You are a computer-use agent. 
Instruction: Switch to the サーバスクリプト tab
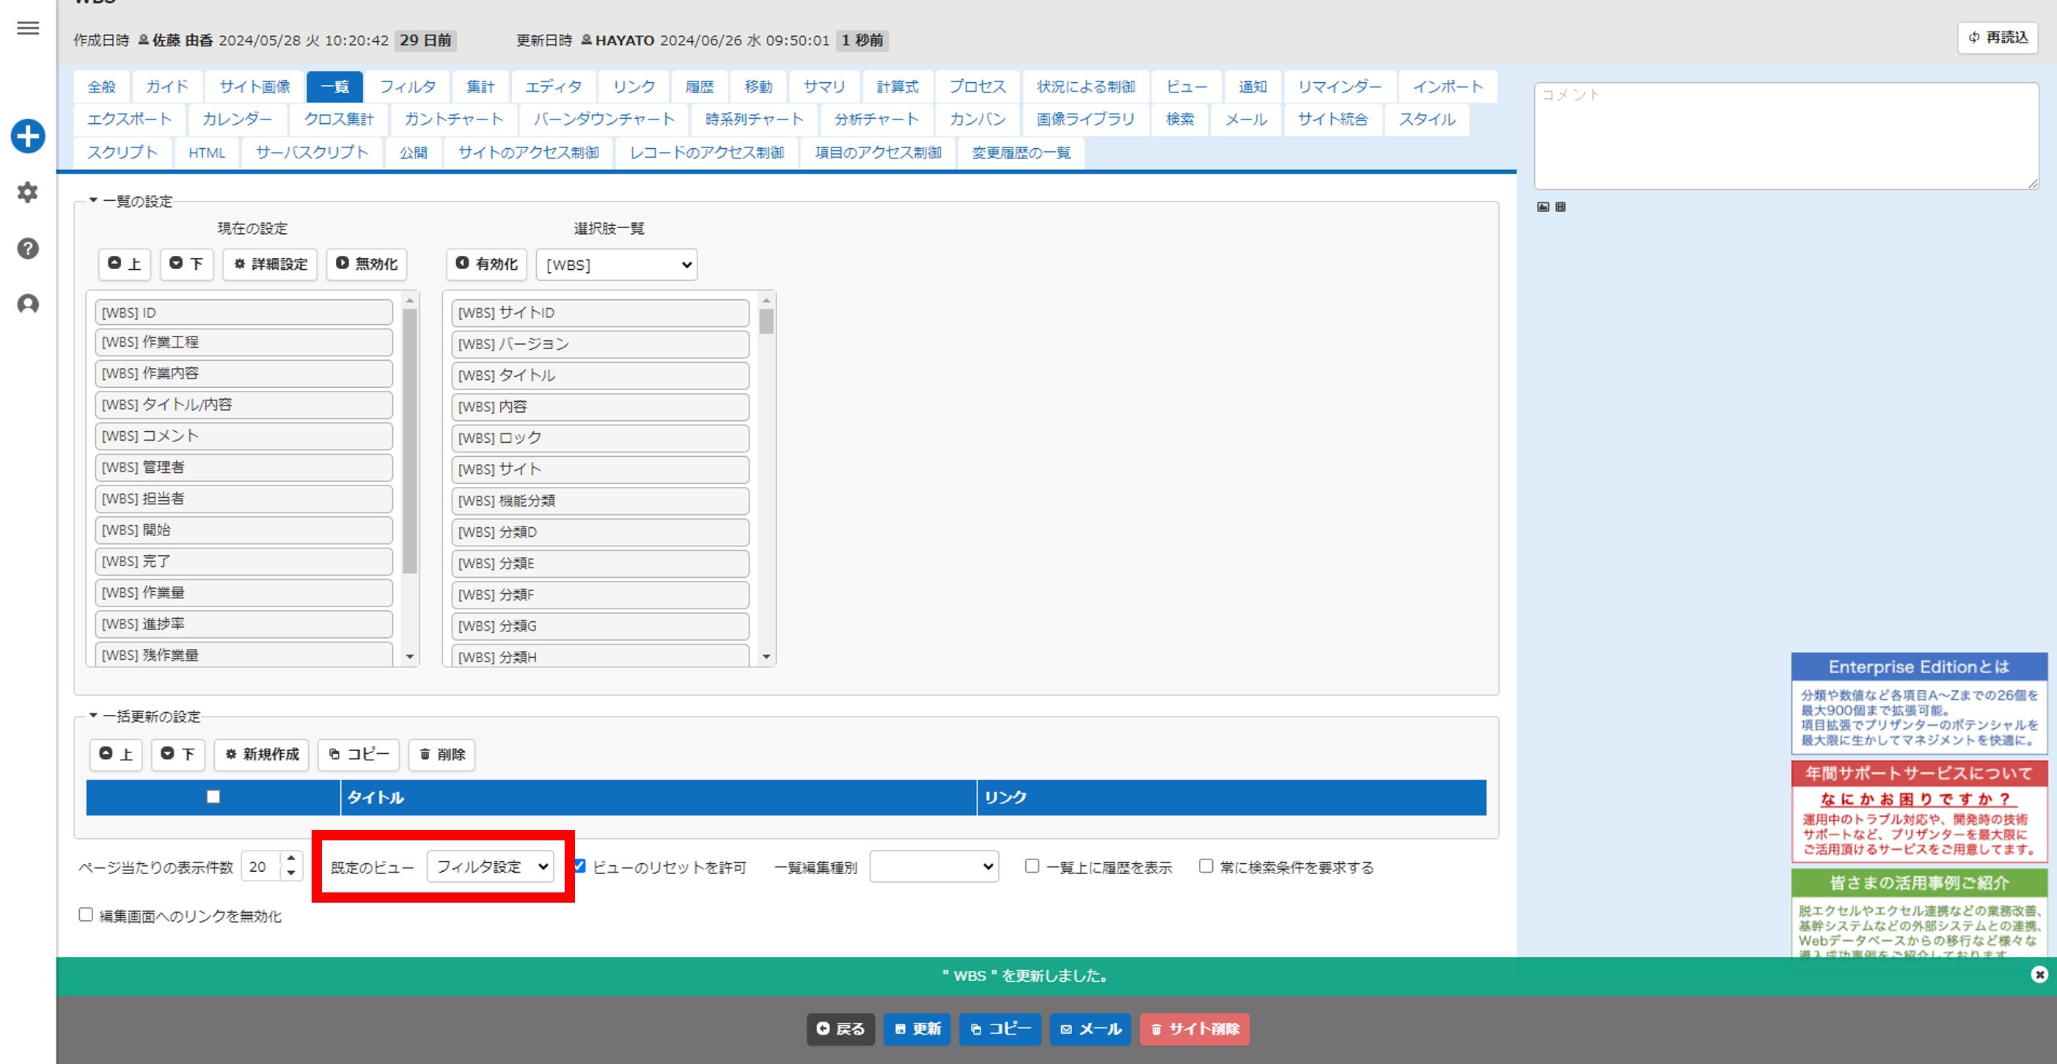click(x=312, y=152)
